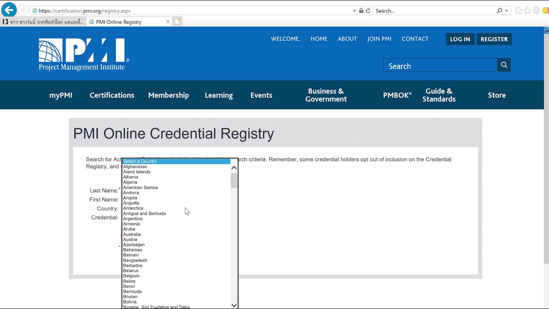Open the Membership menu

169,95
